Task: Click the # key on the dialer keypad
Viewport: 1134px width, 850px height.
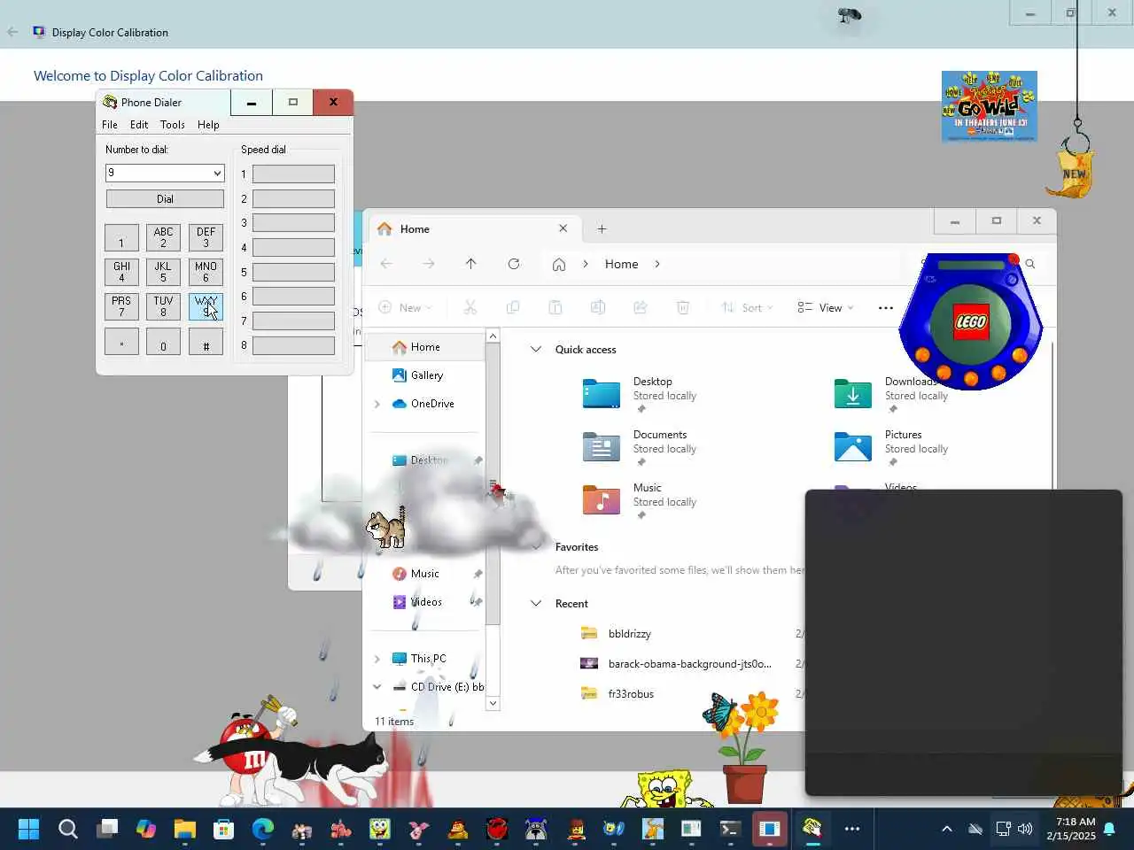Action: (206, 342)
